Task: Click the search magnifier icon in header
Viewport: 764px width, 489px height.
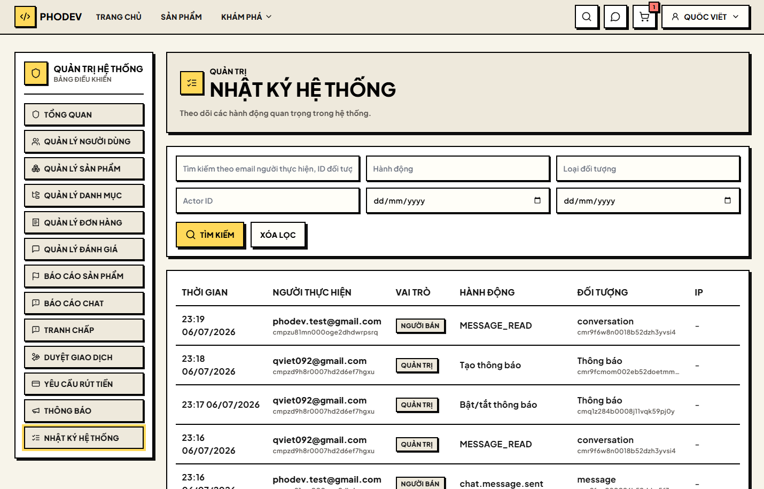Action: tap(586, 17)
